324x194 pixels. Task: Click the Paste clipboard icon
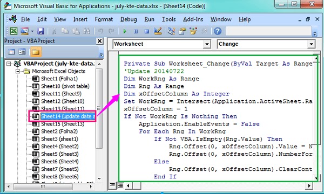click(76, 31)
